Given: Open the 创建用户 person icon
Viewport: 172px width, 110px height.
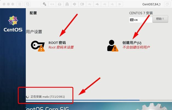Looking at the screenshot, I should pos(113,46).
